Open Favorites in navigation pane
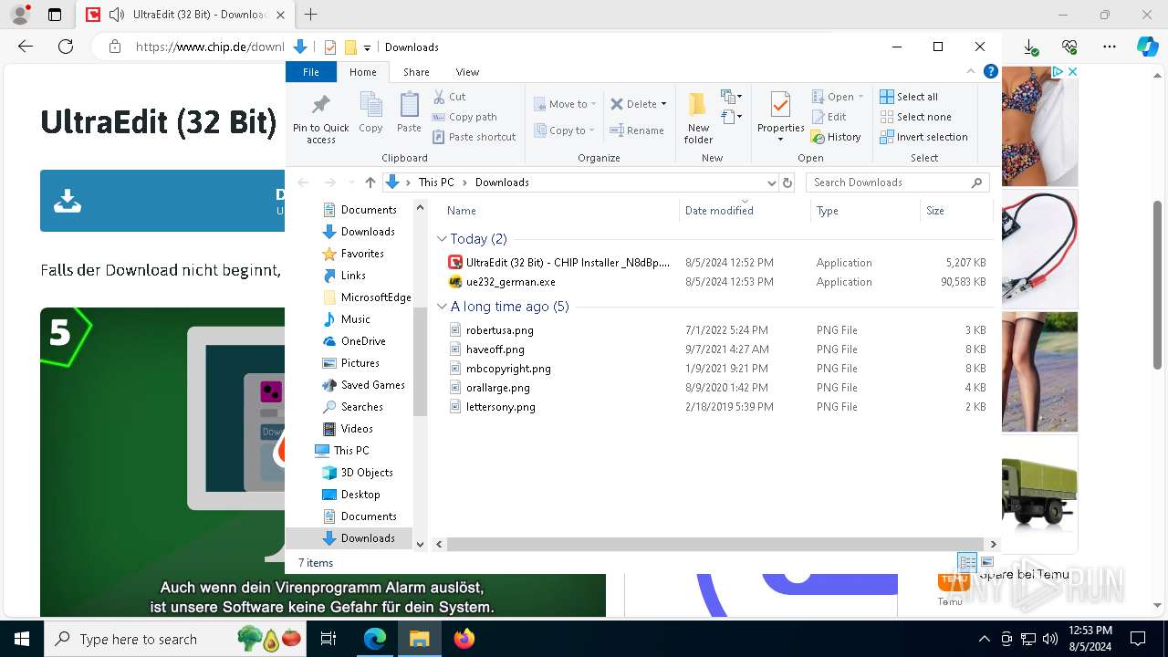 point(361,254)
